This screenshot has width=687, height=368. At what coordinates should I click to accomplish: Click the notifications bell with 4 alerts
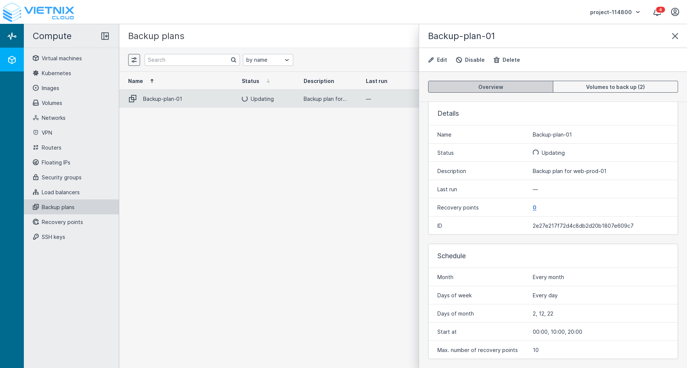coord(657,12)
